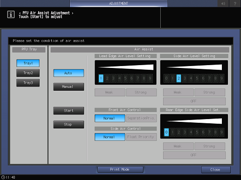
Task: Set Rear Edge Side Air Level to 4
Action: coord(191,132)
